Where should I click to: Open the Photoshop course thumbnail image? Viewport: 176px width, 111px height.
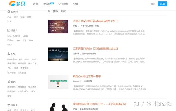pyautogui.click(x=58, y=26)
